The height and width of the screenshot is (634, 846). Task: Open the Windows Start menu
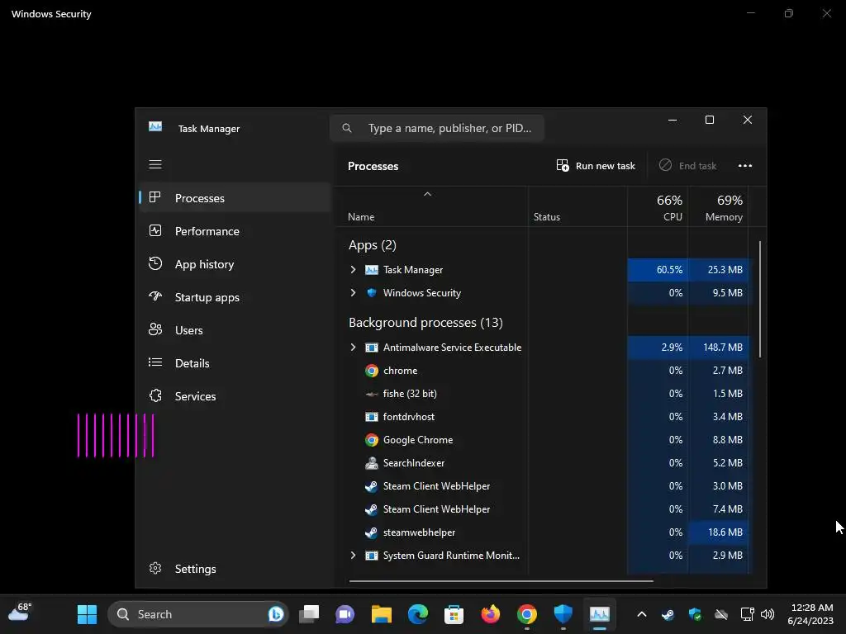(87, 614)
